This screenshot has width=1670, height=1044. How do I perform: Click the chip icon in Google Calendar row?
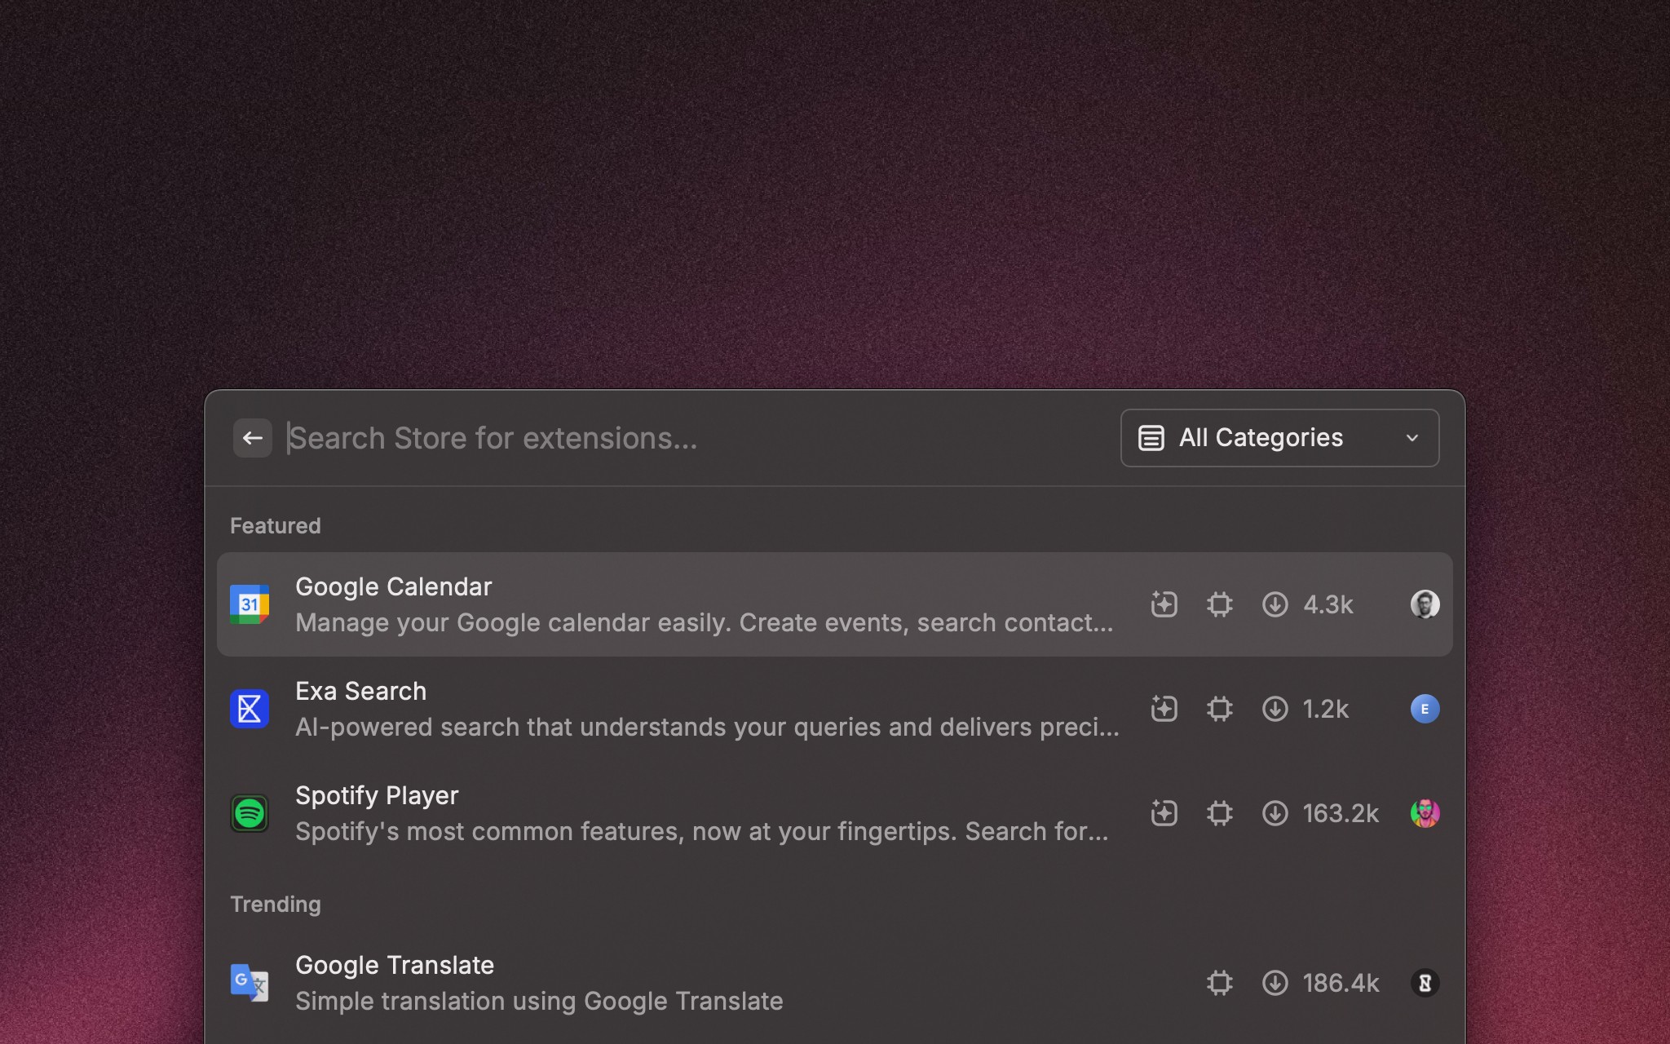1219,604
